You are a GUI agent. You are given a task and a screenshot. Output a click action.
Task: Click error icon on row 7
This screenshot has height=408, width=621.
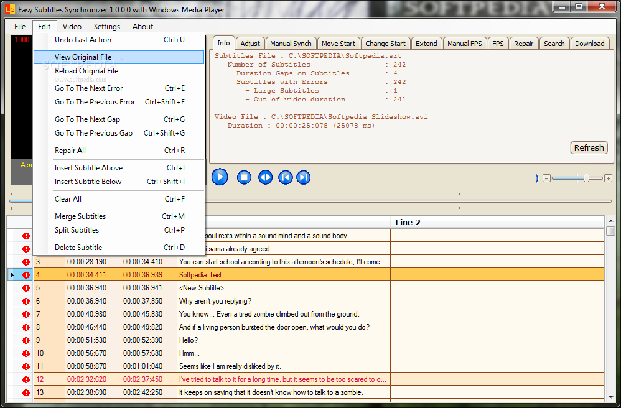tap(26, 314)
